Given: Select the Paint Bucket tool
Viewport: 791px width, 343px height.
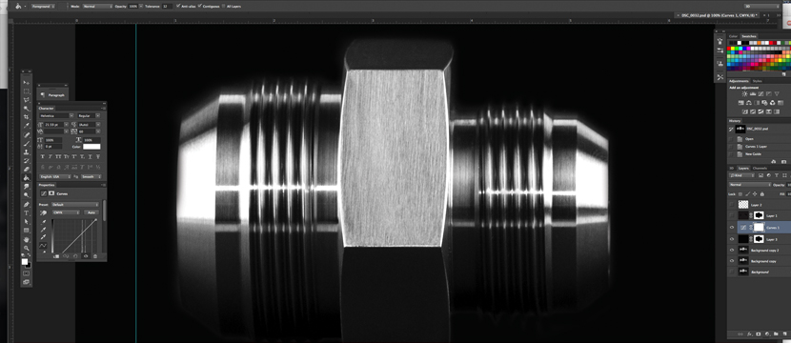Looking at the screenshot, I should [27, 177].
